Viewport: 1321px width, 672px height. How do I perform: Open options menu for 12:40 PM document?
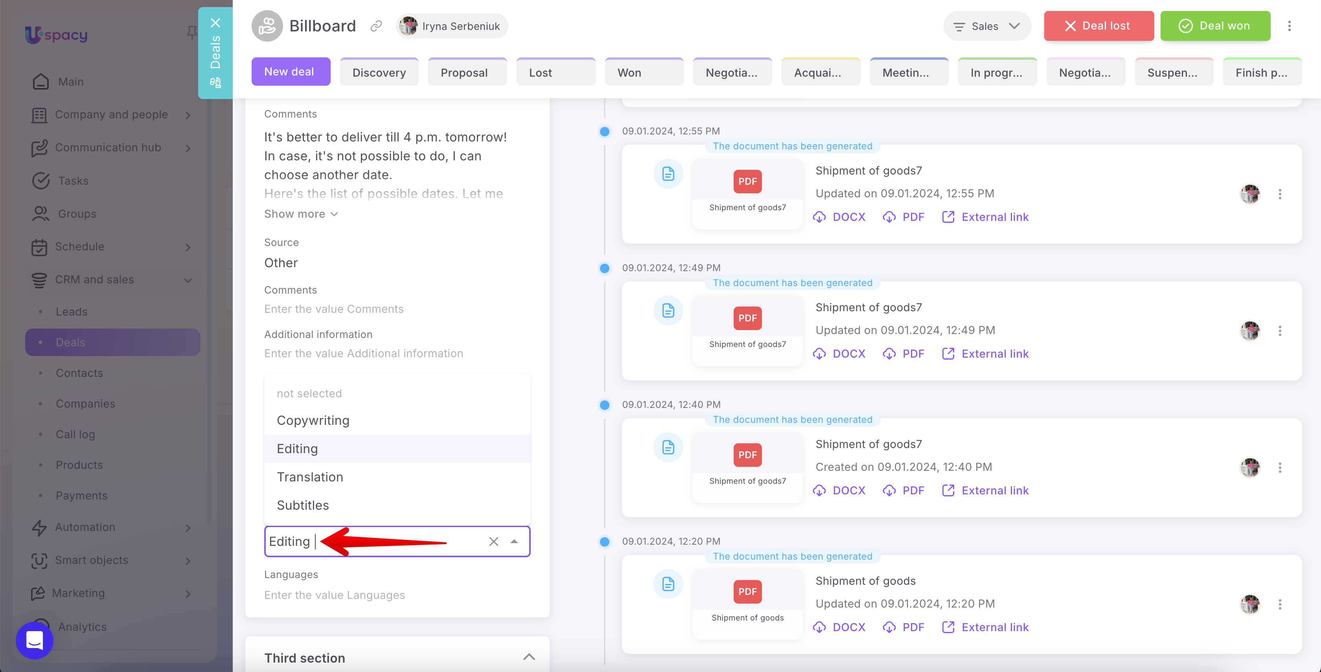1280,468
